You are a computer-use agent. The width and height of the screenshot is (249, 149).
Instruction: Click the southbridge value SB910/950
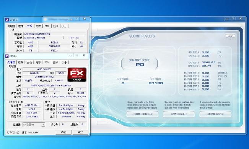tap(54, 46)
